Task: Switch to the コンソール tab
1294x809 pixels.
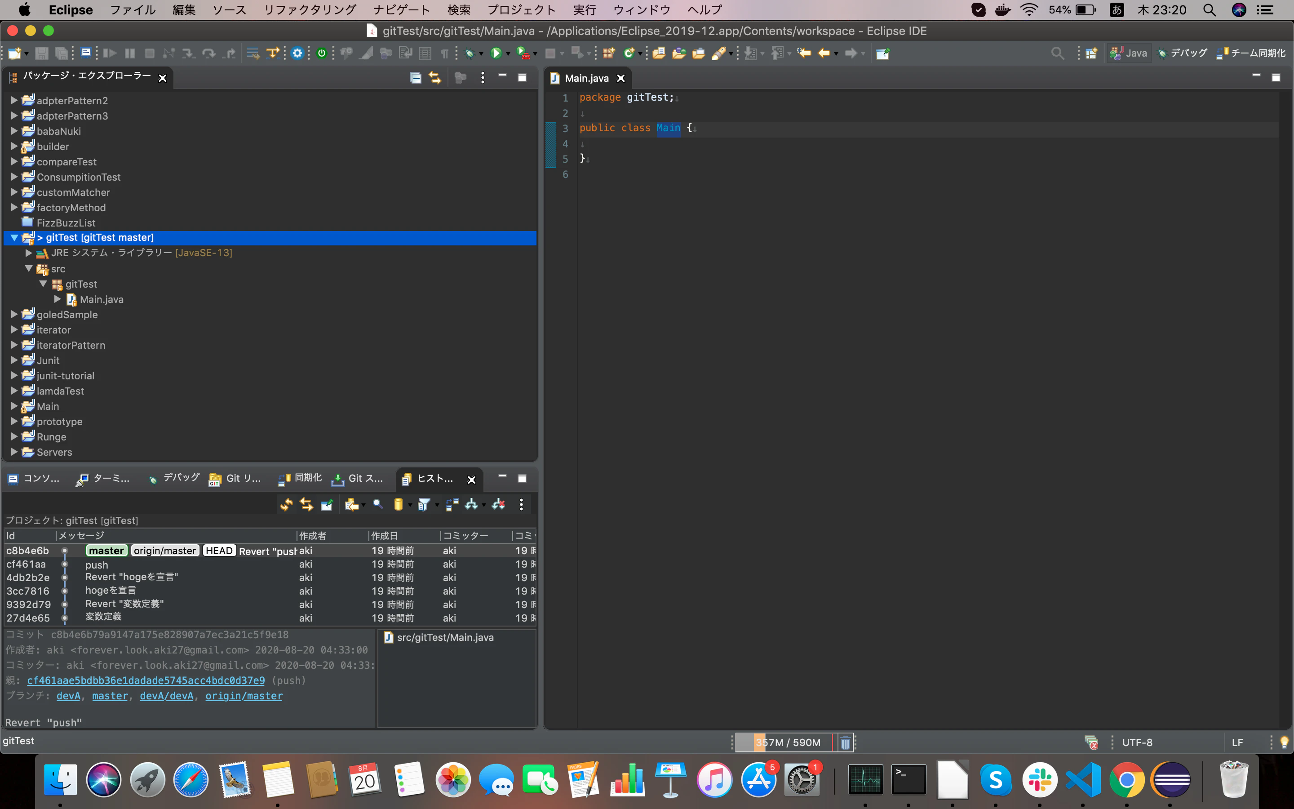Action: (34, 478)
